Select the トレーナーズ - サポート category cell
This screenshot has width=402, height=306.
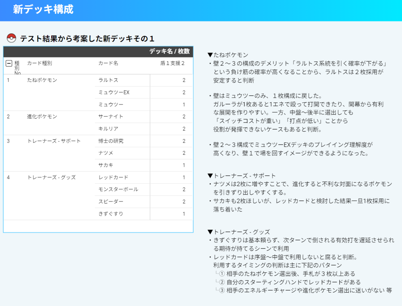[x=54, y=141]
